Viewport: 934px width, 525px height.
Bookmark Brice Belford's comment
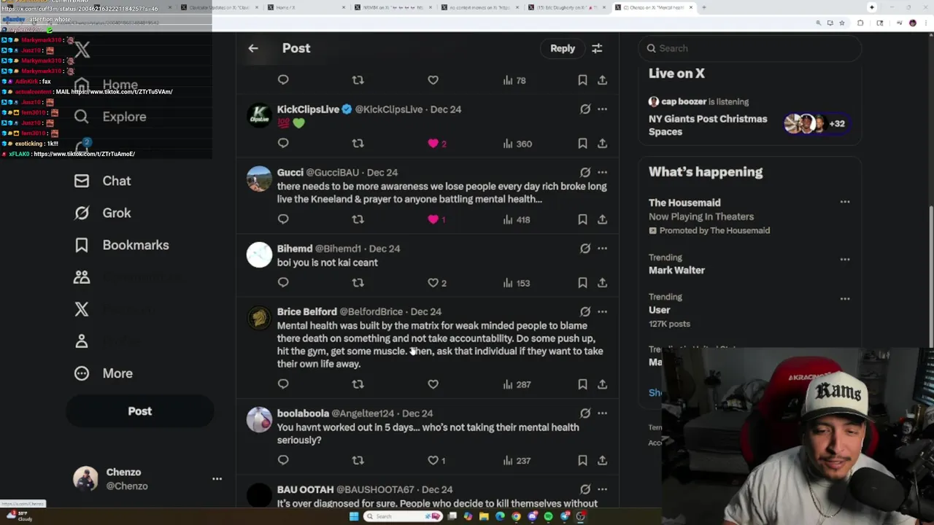[582, 384]
